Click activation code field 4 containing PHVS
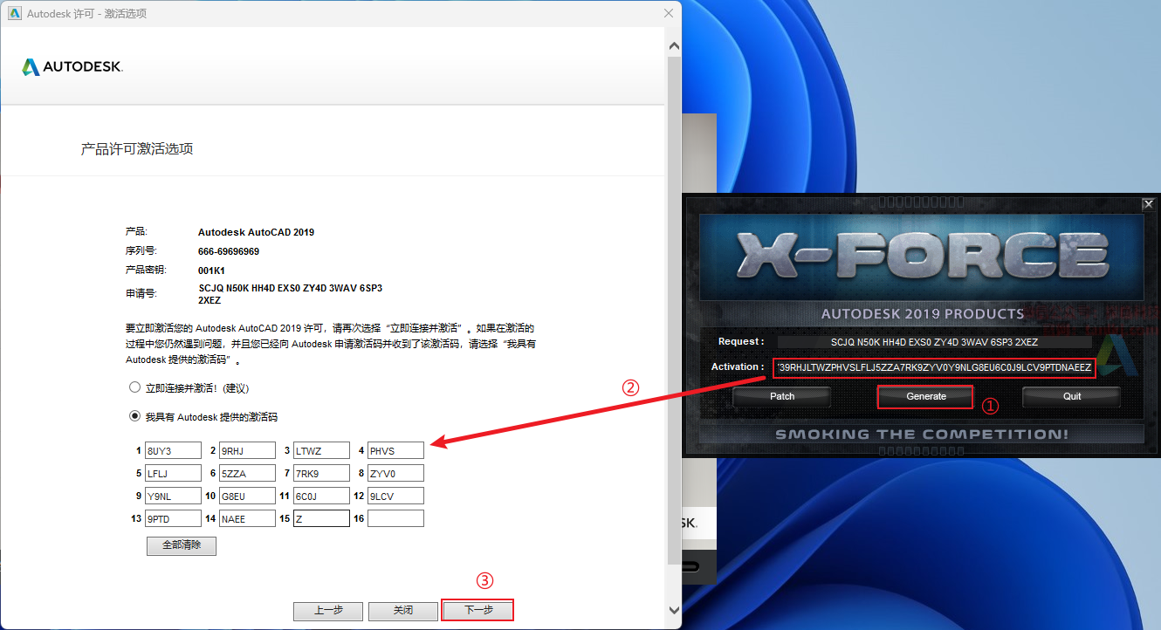 (395, 451)
